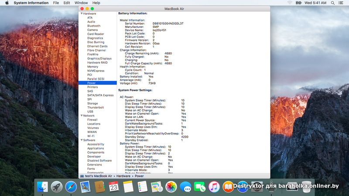Select Wi-Fi under Network in sidebar
The height and width of the screenshot is (196, 349).
pos(91,136)
